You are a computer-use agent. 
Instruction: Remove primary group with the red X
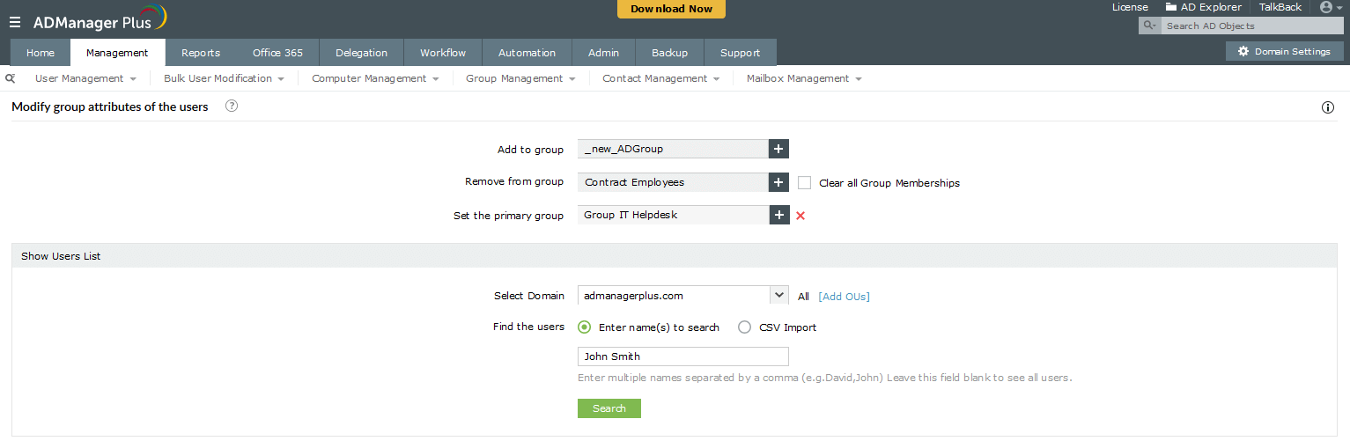800,216
